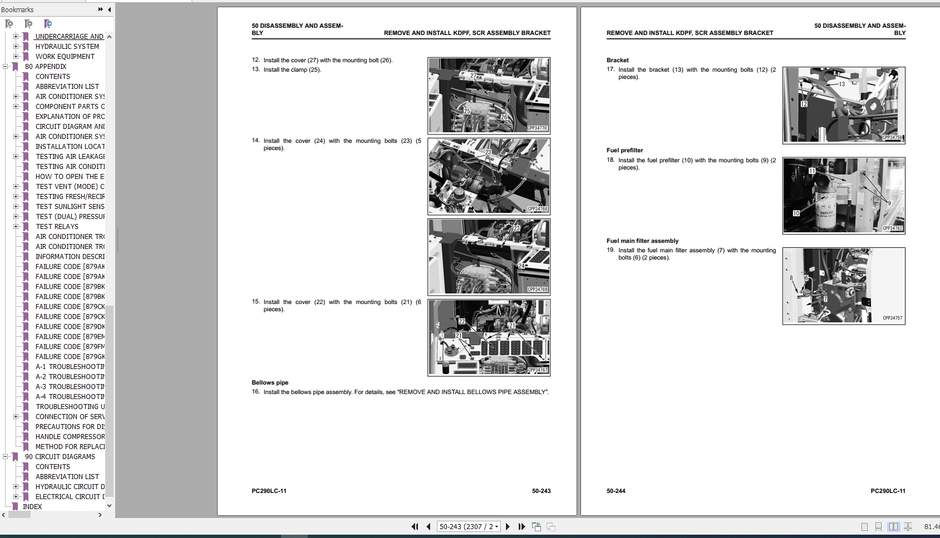Image resolution: width=940 pixels, height=538 pixels.
Task: Expand the TEST RELAYS bookmark
Action: tap(16, 227)
